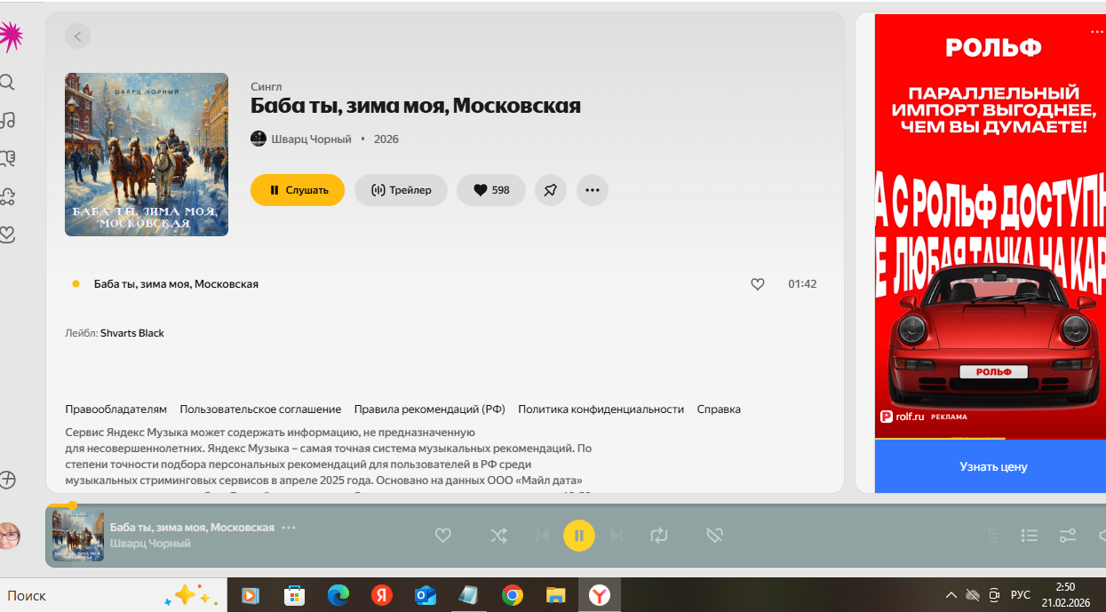
Task: Open the Правообладателям footer link
Action: tap(116, 409)
